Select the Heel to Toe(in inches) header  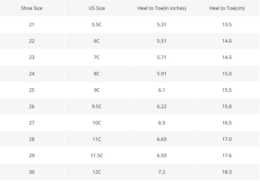click(x=162, y=8)
